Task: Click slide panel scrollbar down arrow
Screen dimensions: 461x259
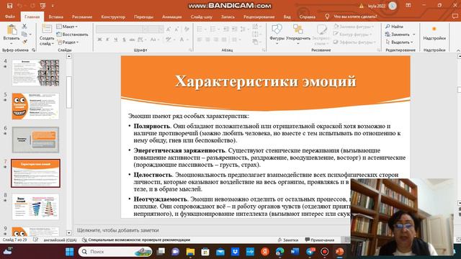Action: (x=69, y=233)
